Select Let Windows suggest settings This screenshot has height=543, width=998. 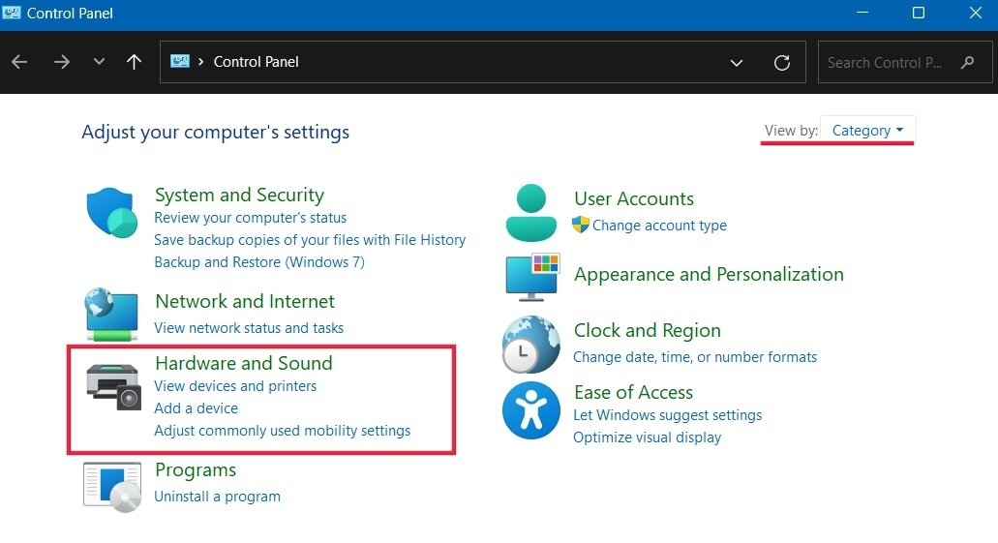click(668, 415)
